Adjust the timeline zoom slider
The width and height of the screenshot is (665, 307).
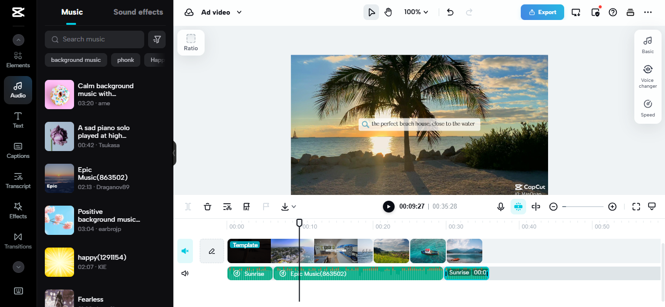[583, 207]
